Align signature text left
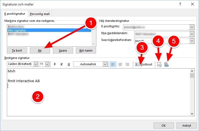Image resolution: width=199 pixels, height=131 pixels. (113, 64)
